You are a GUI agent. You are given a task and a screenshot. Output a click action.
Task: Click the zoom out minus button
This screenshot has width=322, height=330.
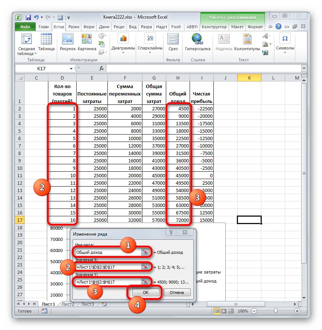point(254,311)
